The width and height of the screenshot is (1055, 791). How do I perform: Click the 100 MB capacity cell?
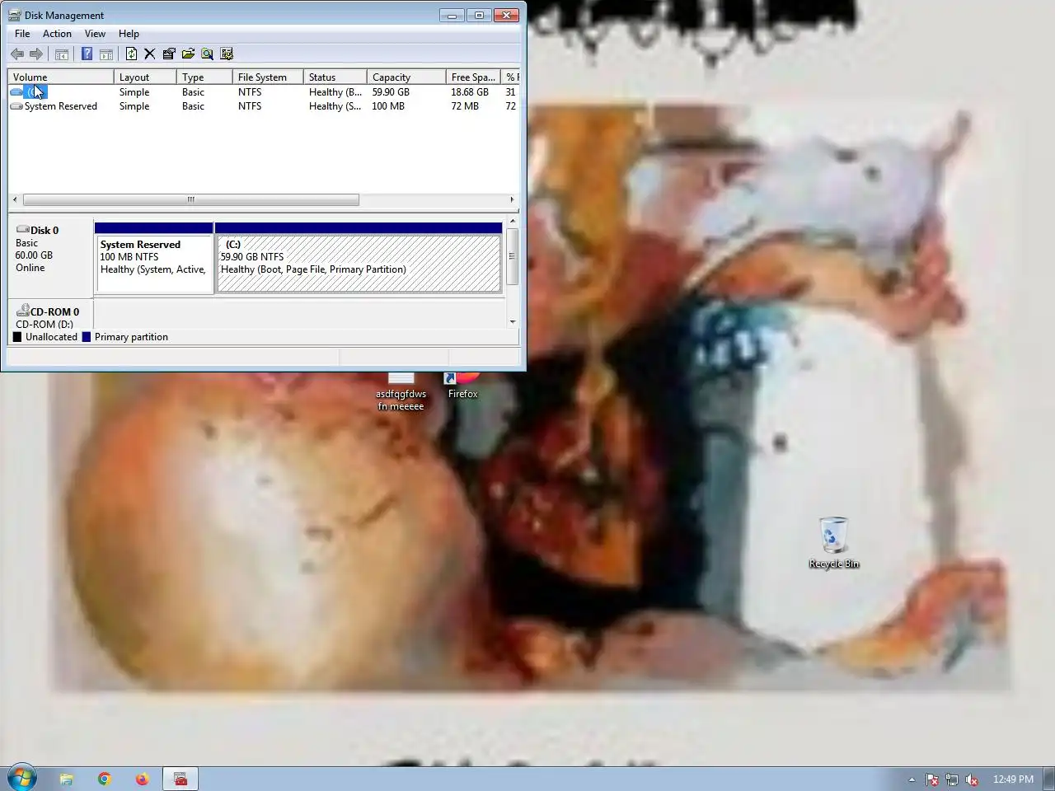click(x=388, y=106)
